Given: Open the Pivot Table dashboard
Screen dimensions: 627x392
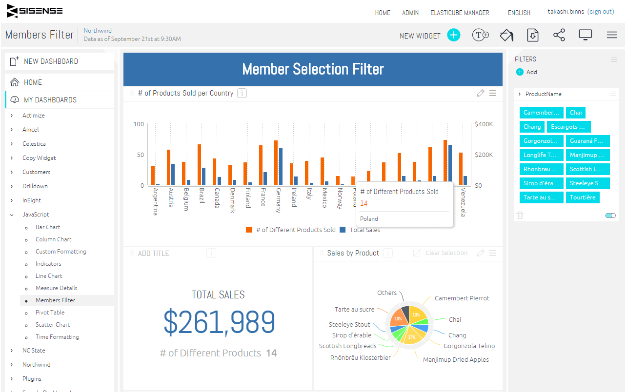Looking at the screenshot, I should 50,313.
